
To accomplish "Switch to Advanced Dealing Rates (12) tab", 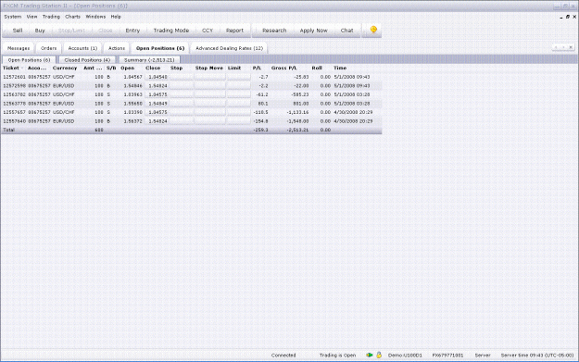I will [x=229, y=48].
